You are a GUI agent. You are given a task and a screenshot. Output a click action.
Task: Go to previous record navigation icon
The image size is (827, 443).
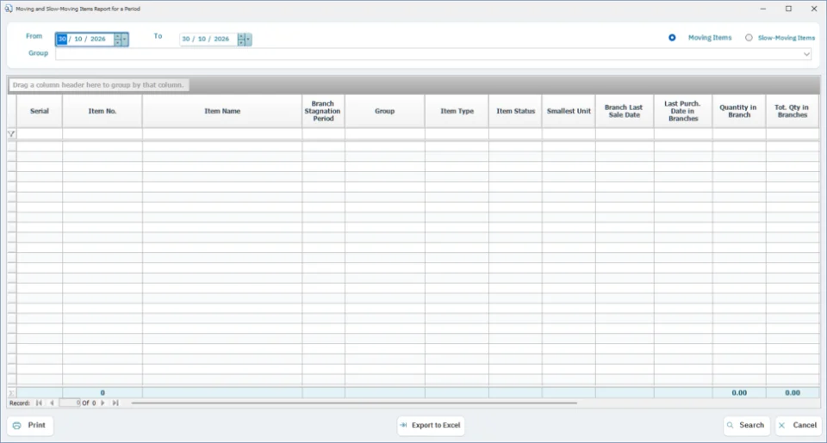click(x=52, y=403)
